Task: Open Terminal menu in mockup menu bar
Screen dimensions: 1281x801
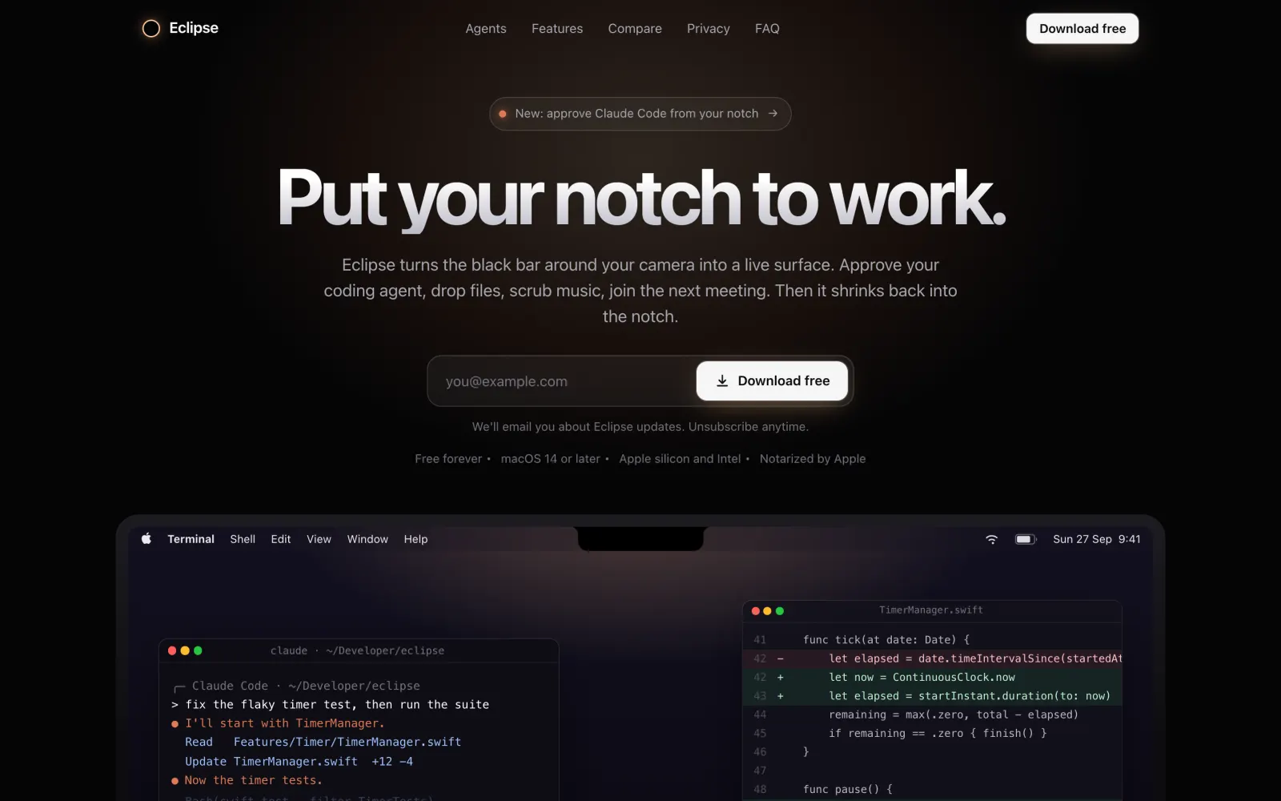Action: [191, 539]
